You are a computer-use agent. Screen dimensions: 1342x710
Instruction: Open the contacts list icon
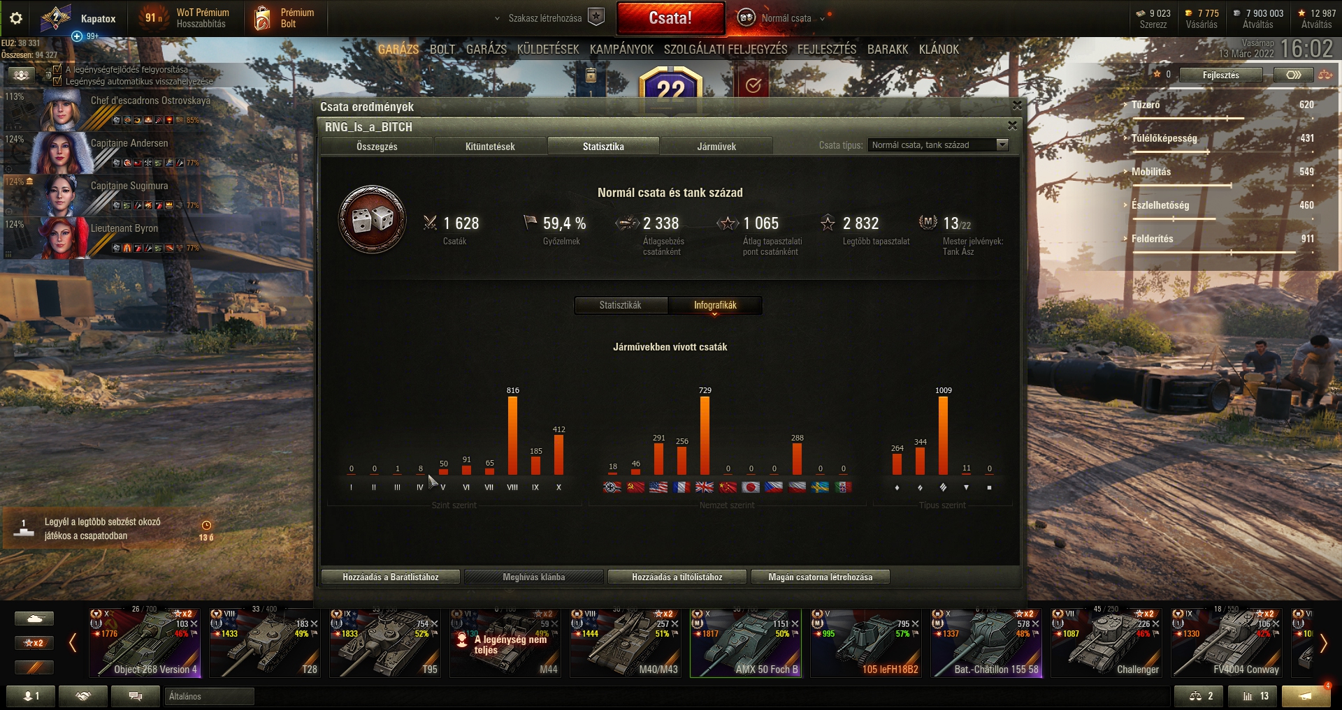31,696
